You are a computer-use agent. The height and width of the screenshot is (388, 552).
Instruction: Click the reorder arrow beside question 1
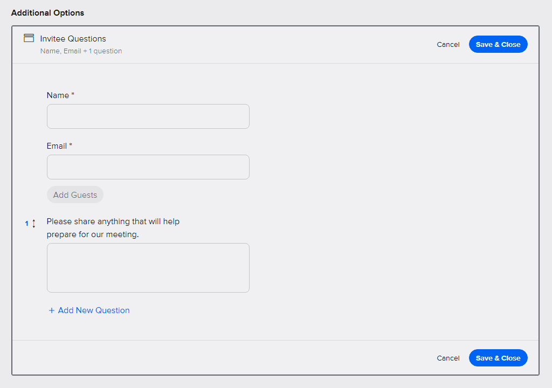34,224
